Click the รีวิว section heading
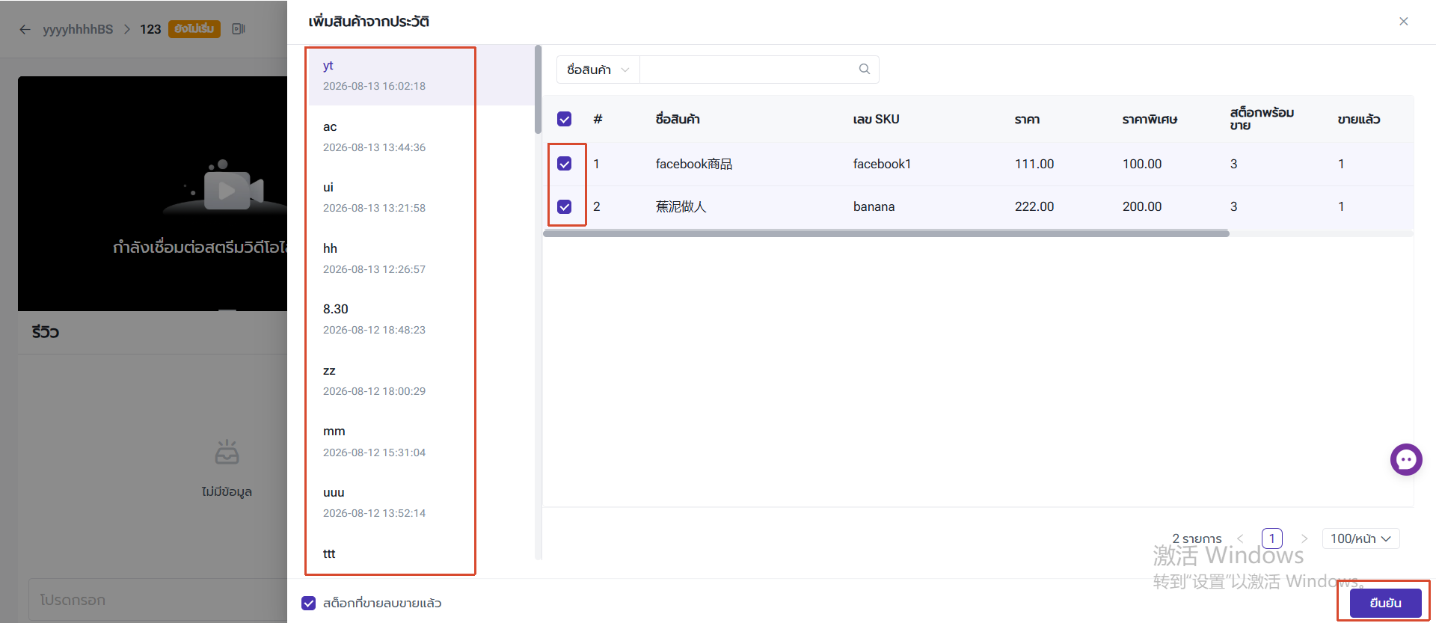The width and height of the screenshot is (1436, 623). (x=46, y=332)
